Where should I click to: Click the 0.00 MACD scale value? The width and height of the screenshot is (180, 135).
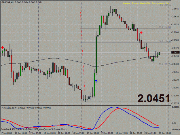174,123
